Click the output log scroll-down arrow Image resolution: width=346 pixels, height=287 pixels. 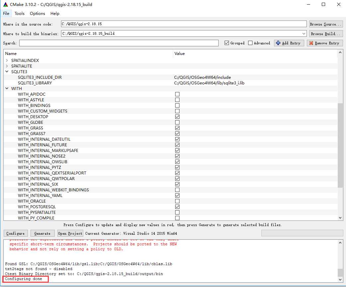click(x=340, y=279)
